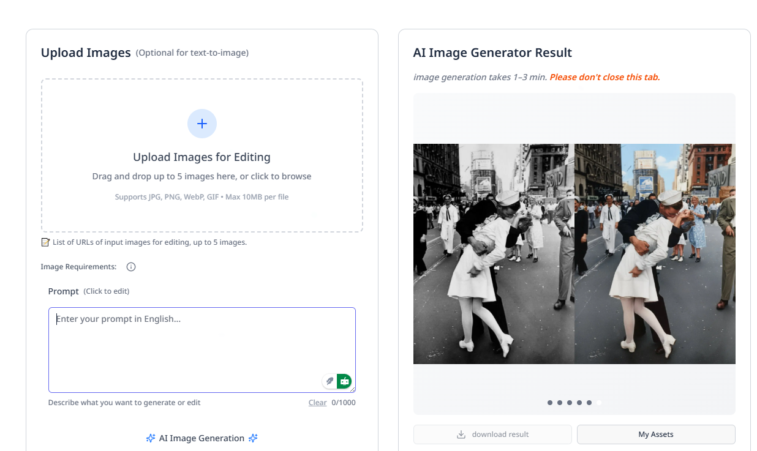This screenshot has width=757, height=451.
Task: Click the feather icon in prompt box
Action: click(330, 381)
